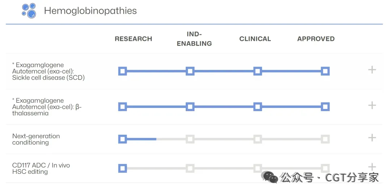Click CD117 ADC row Research stage marker
Screen dimensions: 391x193
click(122, 168)
